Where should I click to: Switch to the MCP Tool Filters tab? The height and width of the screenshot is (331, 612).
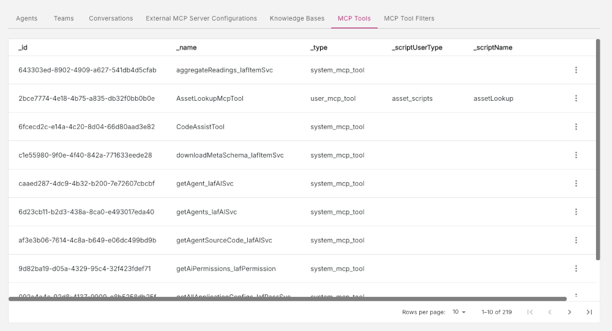pyautogui.click(x=409, y=18)
